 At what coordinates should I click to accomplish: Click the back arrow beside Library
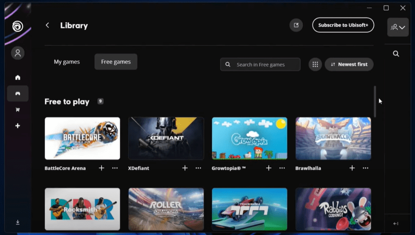pos(48,25)
